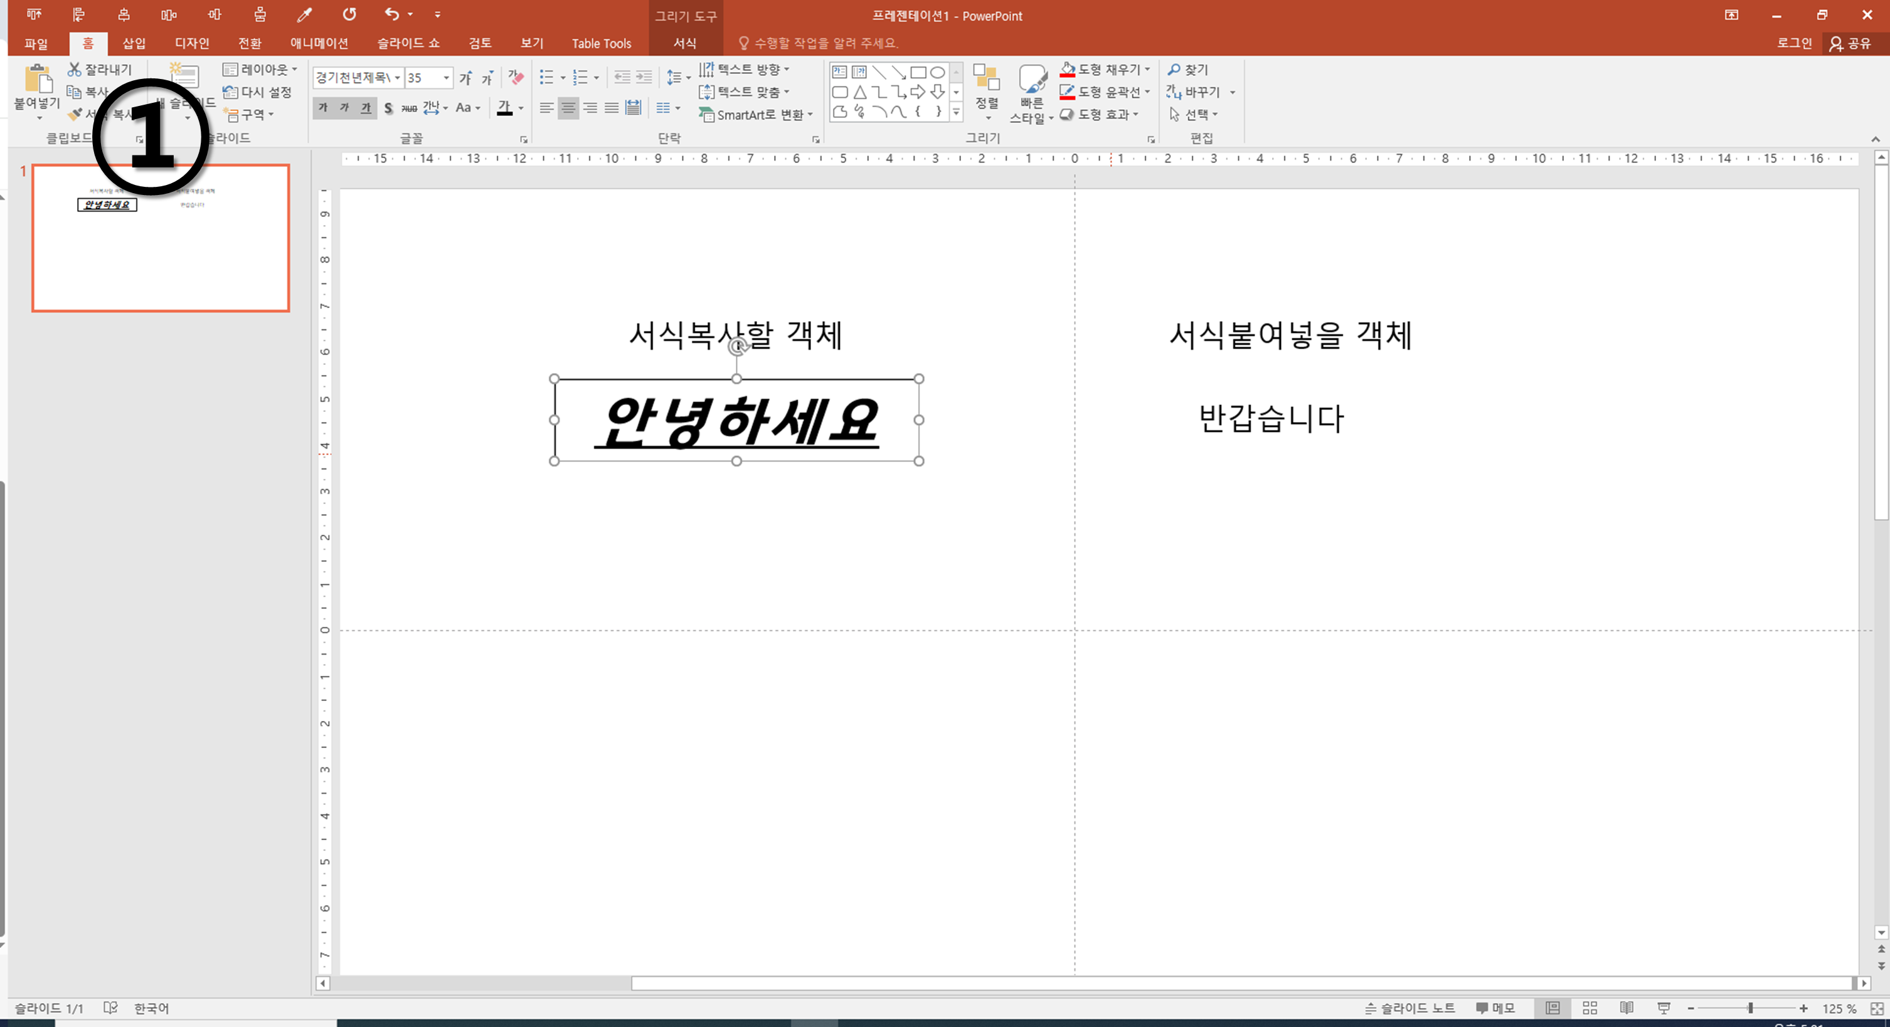Increase font size with larger 가 icon
This screenshot has width=1890, height=1027.
click(465, 77)
